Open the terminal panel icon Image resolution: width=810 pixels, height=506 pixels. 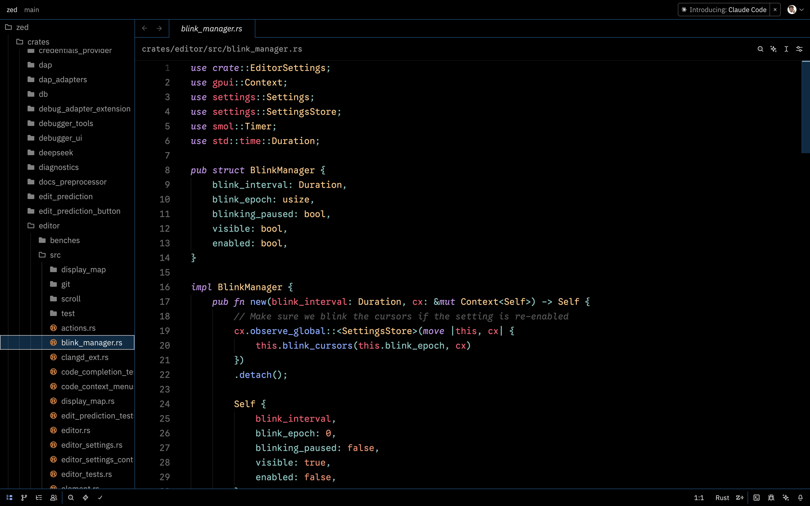pyautogui.click(x=757, y=498)
